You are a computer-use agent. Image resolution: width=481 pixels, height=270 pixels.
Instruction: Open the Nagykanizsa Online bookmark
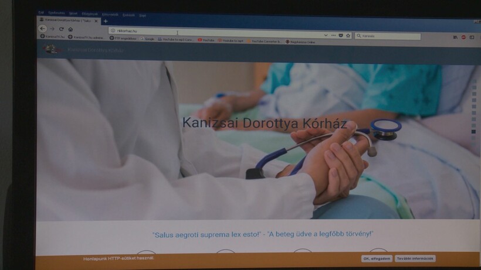pos(300,42)
